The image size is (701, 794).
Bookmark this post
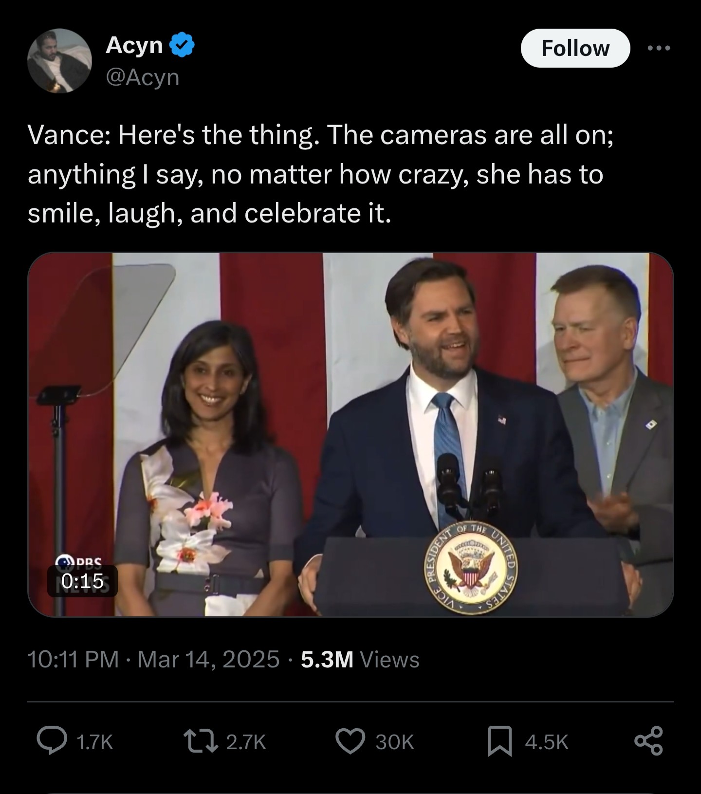tap(500, 741)
